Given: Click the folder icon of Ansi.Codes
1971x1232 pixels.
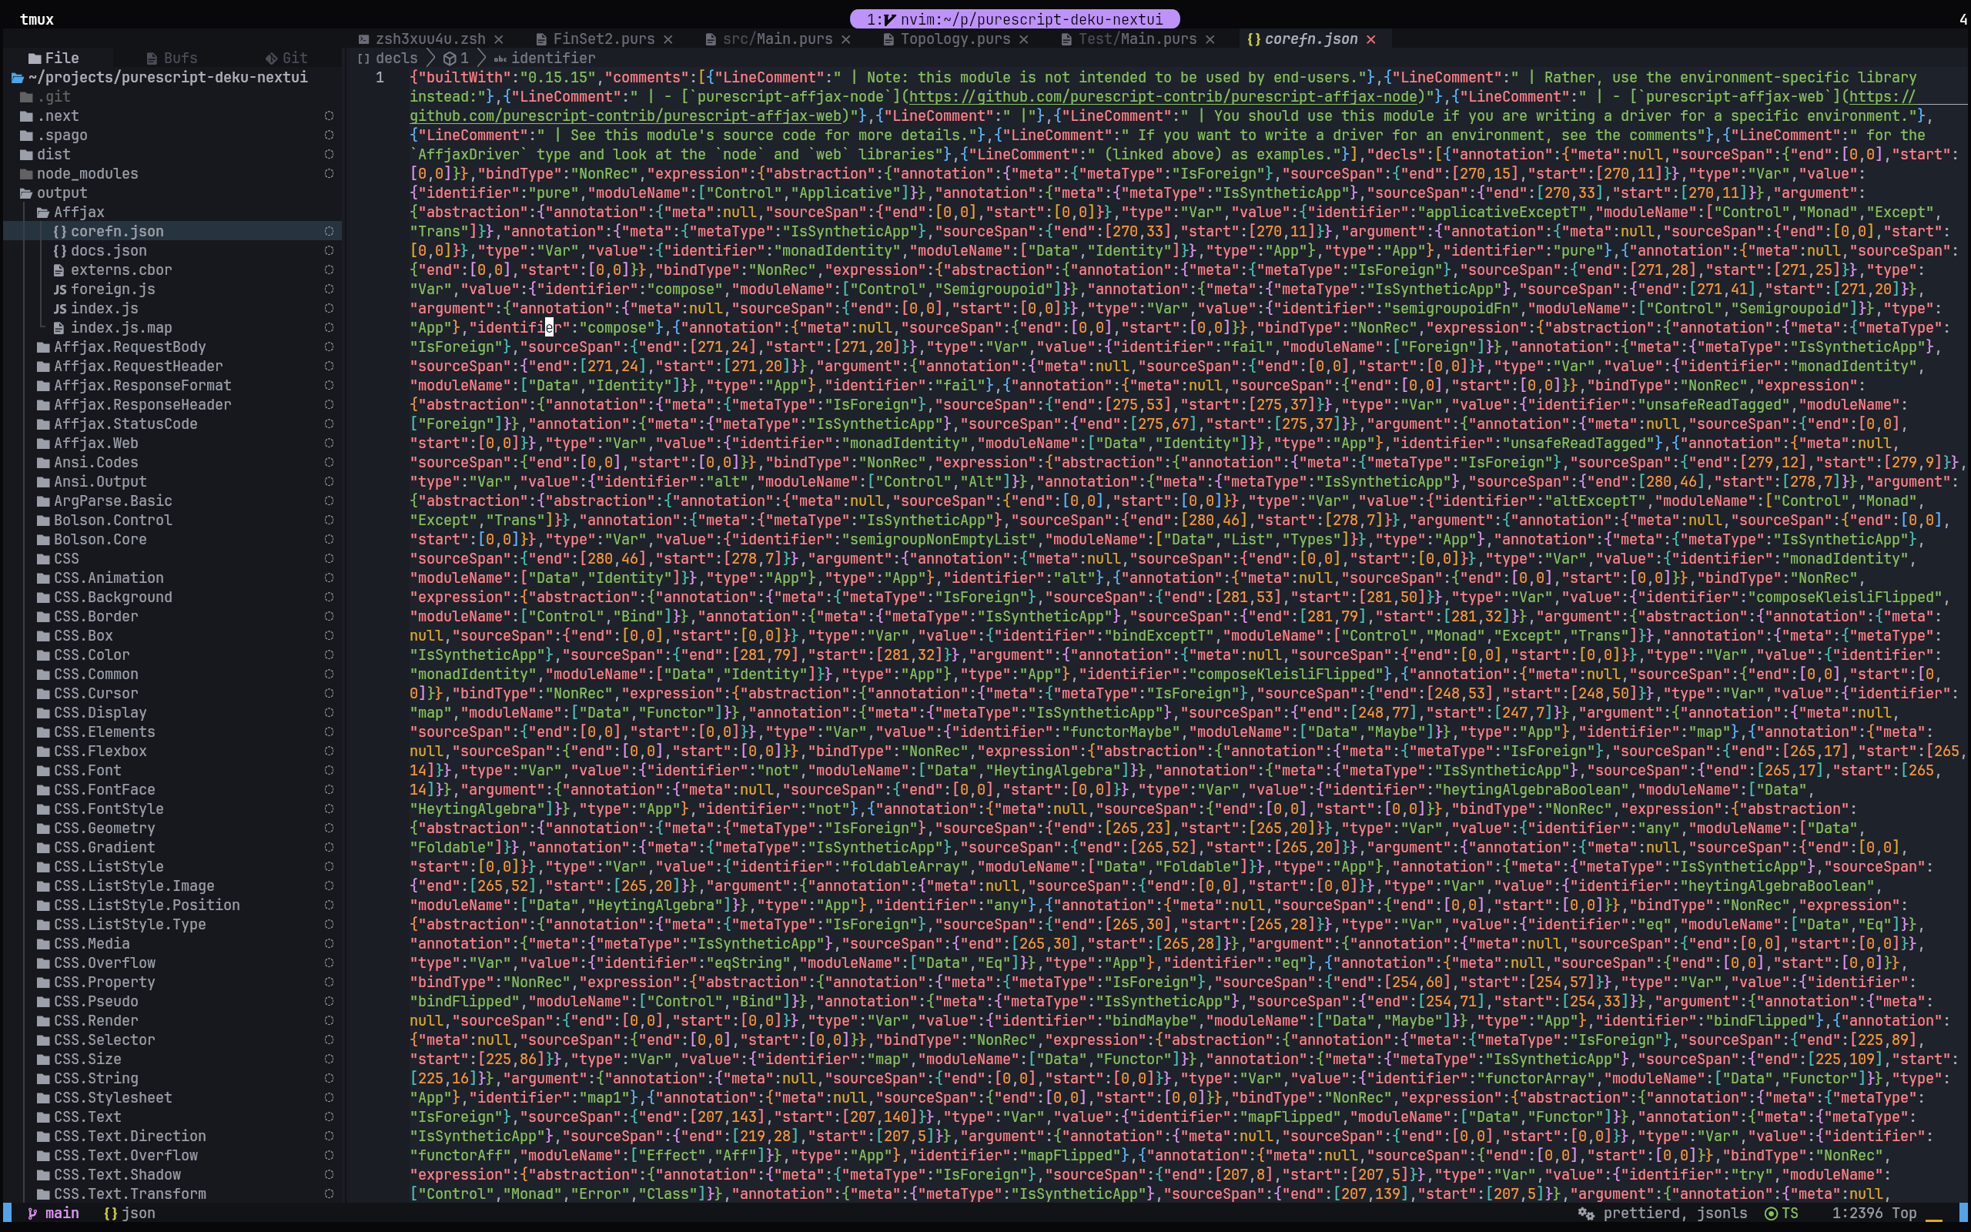Looking at the screenshot, I should [43, 463].
